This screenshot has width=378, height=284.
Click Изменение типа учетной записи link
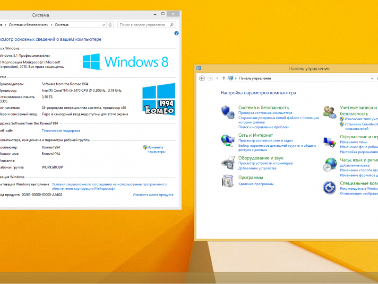point(361,119)
